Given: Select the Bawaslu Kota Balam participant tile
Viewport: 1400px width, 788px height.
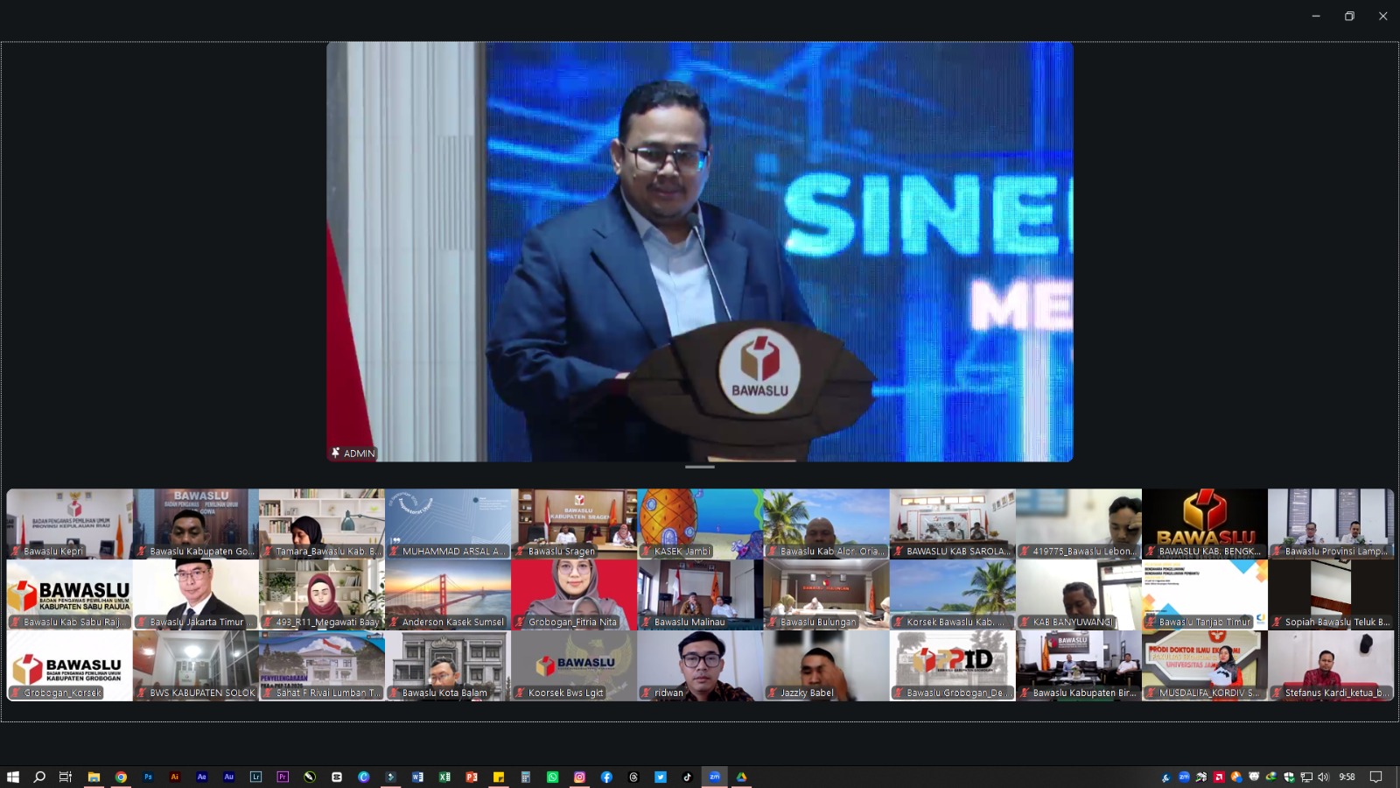Looking at the screenshot, I should point(448,665).
